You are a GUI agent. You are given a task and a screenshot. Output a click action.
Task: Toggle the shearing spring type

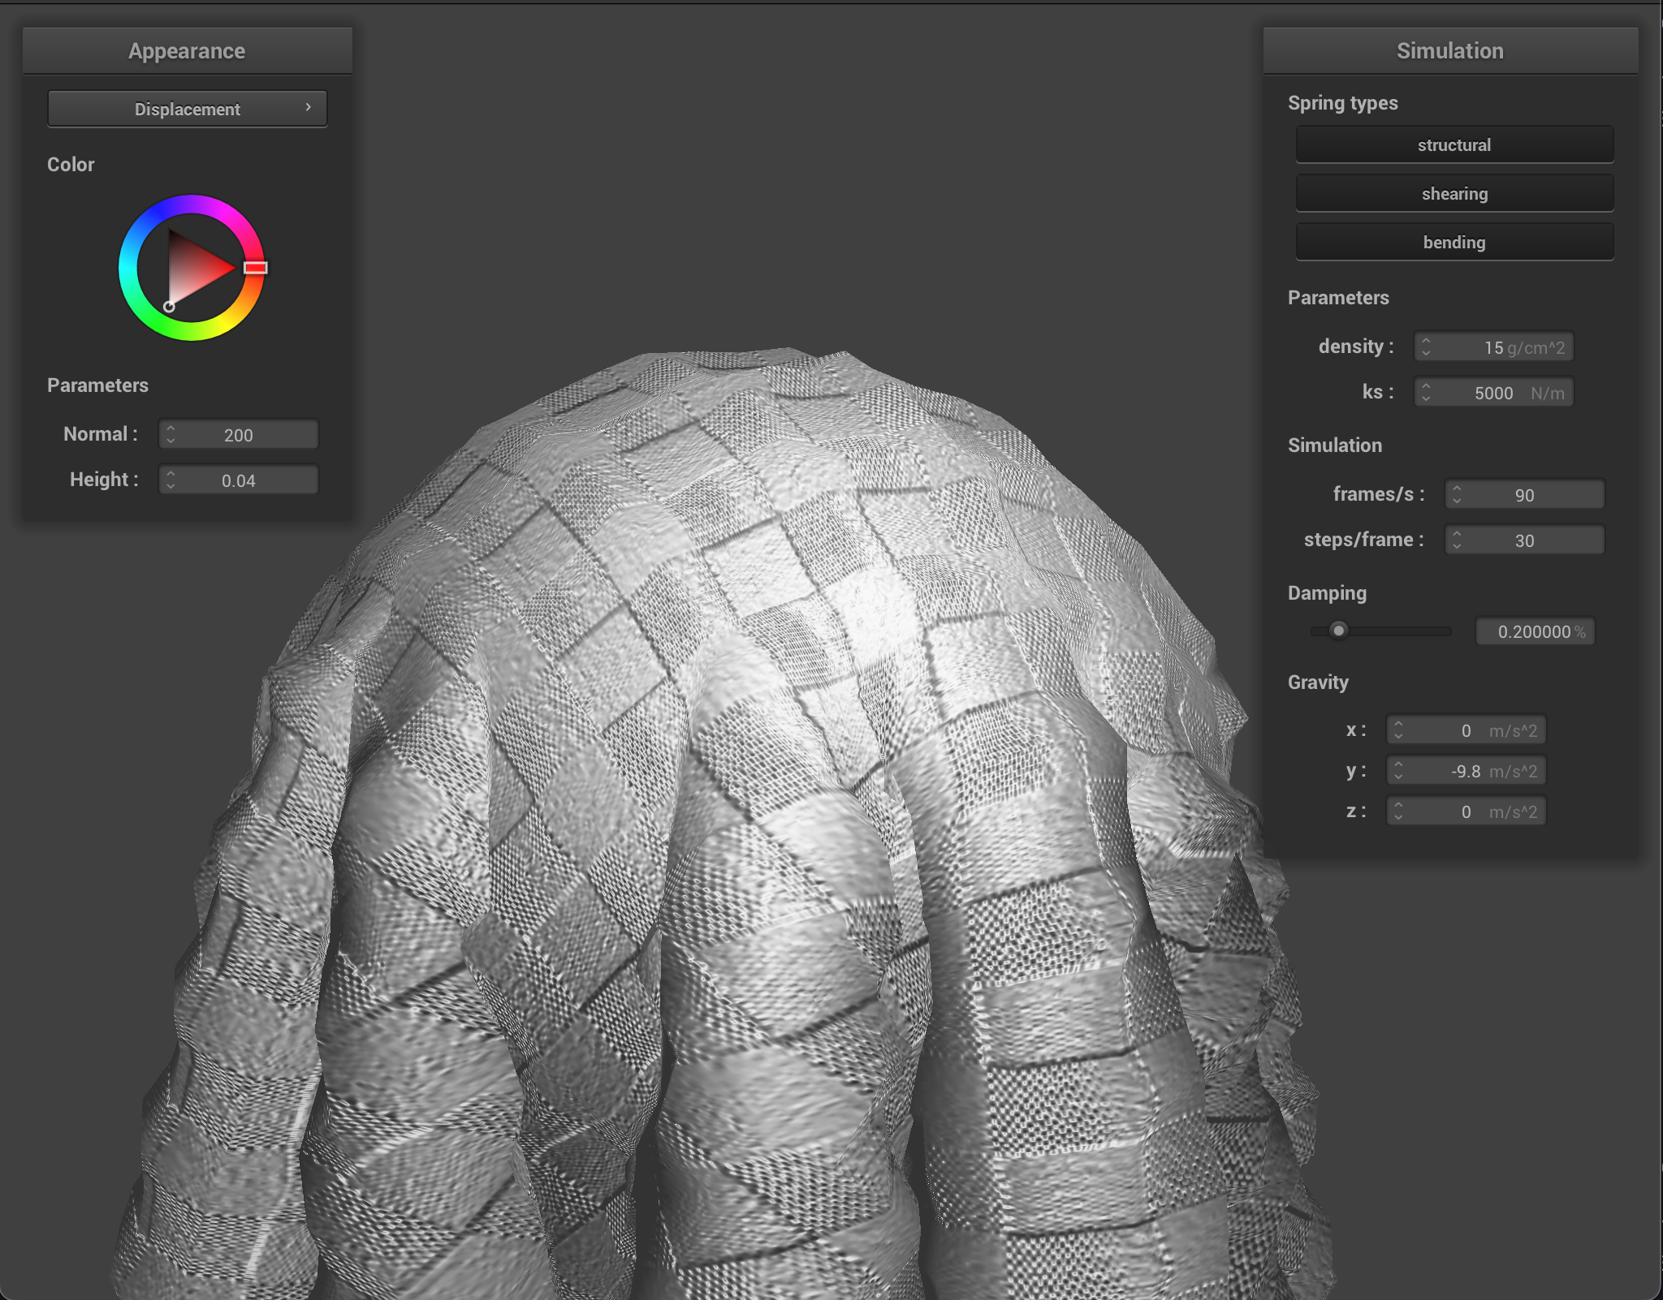1454,192
